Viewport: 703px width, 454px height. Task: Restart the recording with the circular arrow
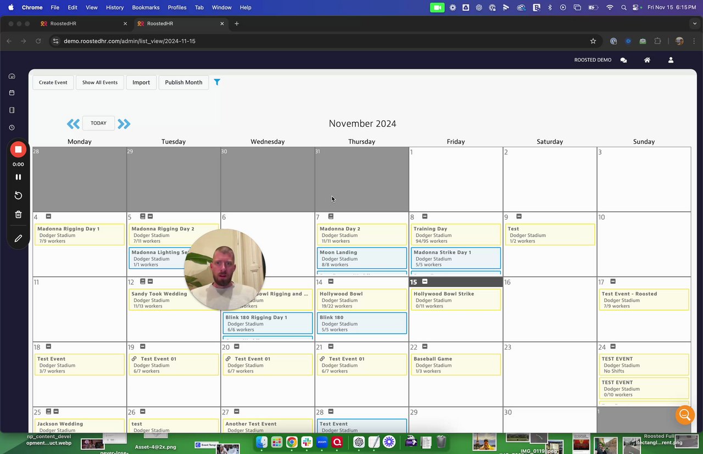(18, 195)
